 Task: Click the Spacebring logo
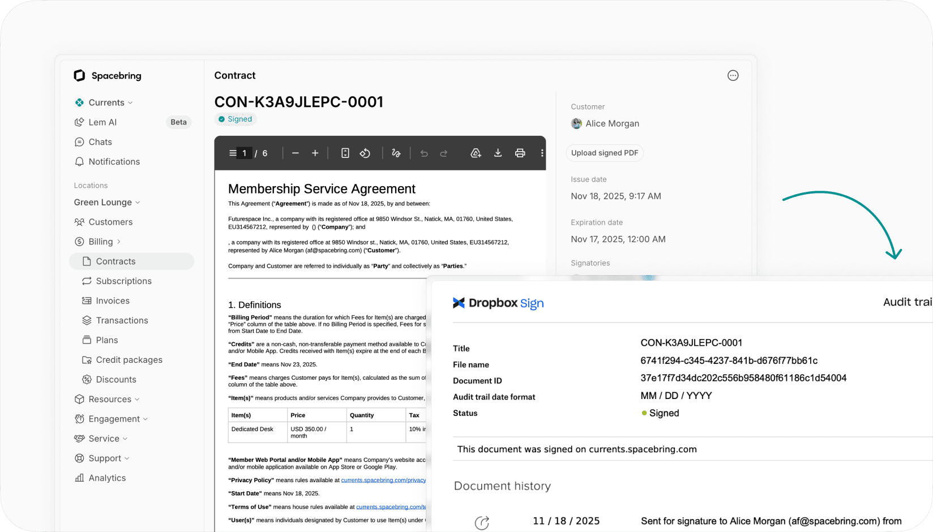(x=108, y=76)
